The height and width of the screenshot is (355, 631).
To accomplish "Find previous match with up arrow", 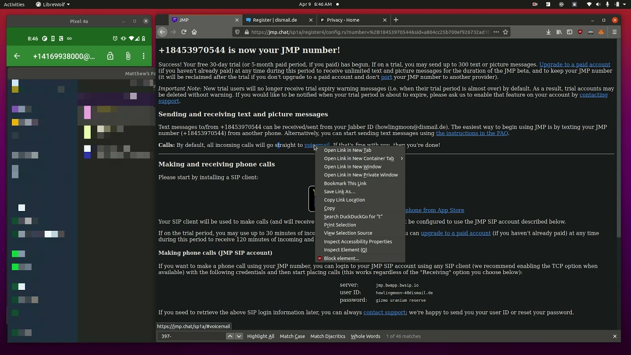I will pyautogui.click(x=230, y=336).
